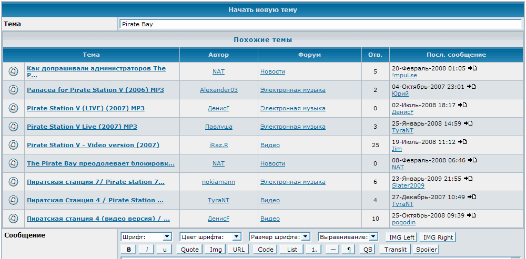526x259 pixels.
Task: Click the paragraph mark ¶ button
Action: (x=349, y=250)
